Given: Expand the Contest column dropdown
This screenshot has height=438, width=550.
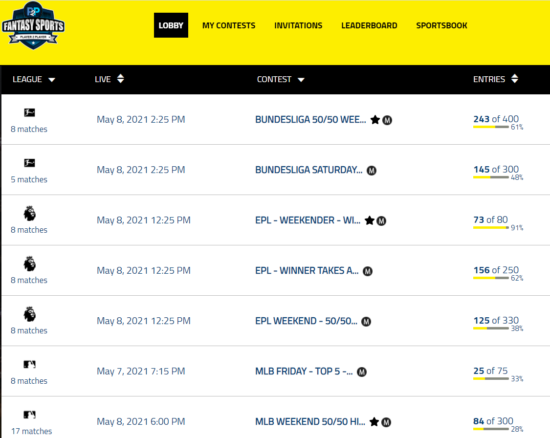Looking at the screenshot, I should point(301,80).
